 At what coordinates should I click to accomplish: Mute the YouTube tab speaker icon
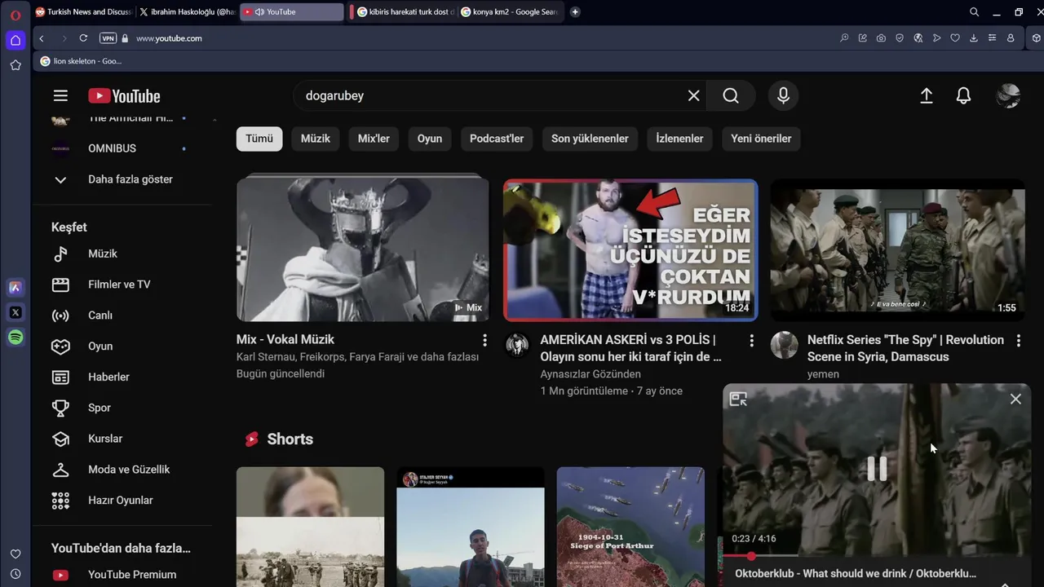259,12
